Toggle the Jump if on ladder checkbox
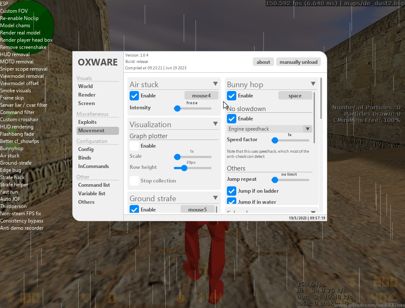 point(232,191)
